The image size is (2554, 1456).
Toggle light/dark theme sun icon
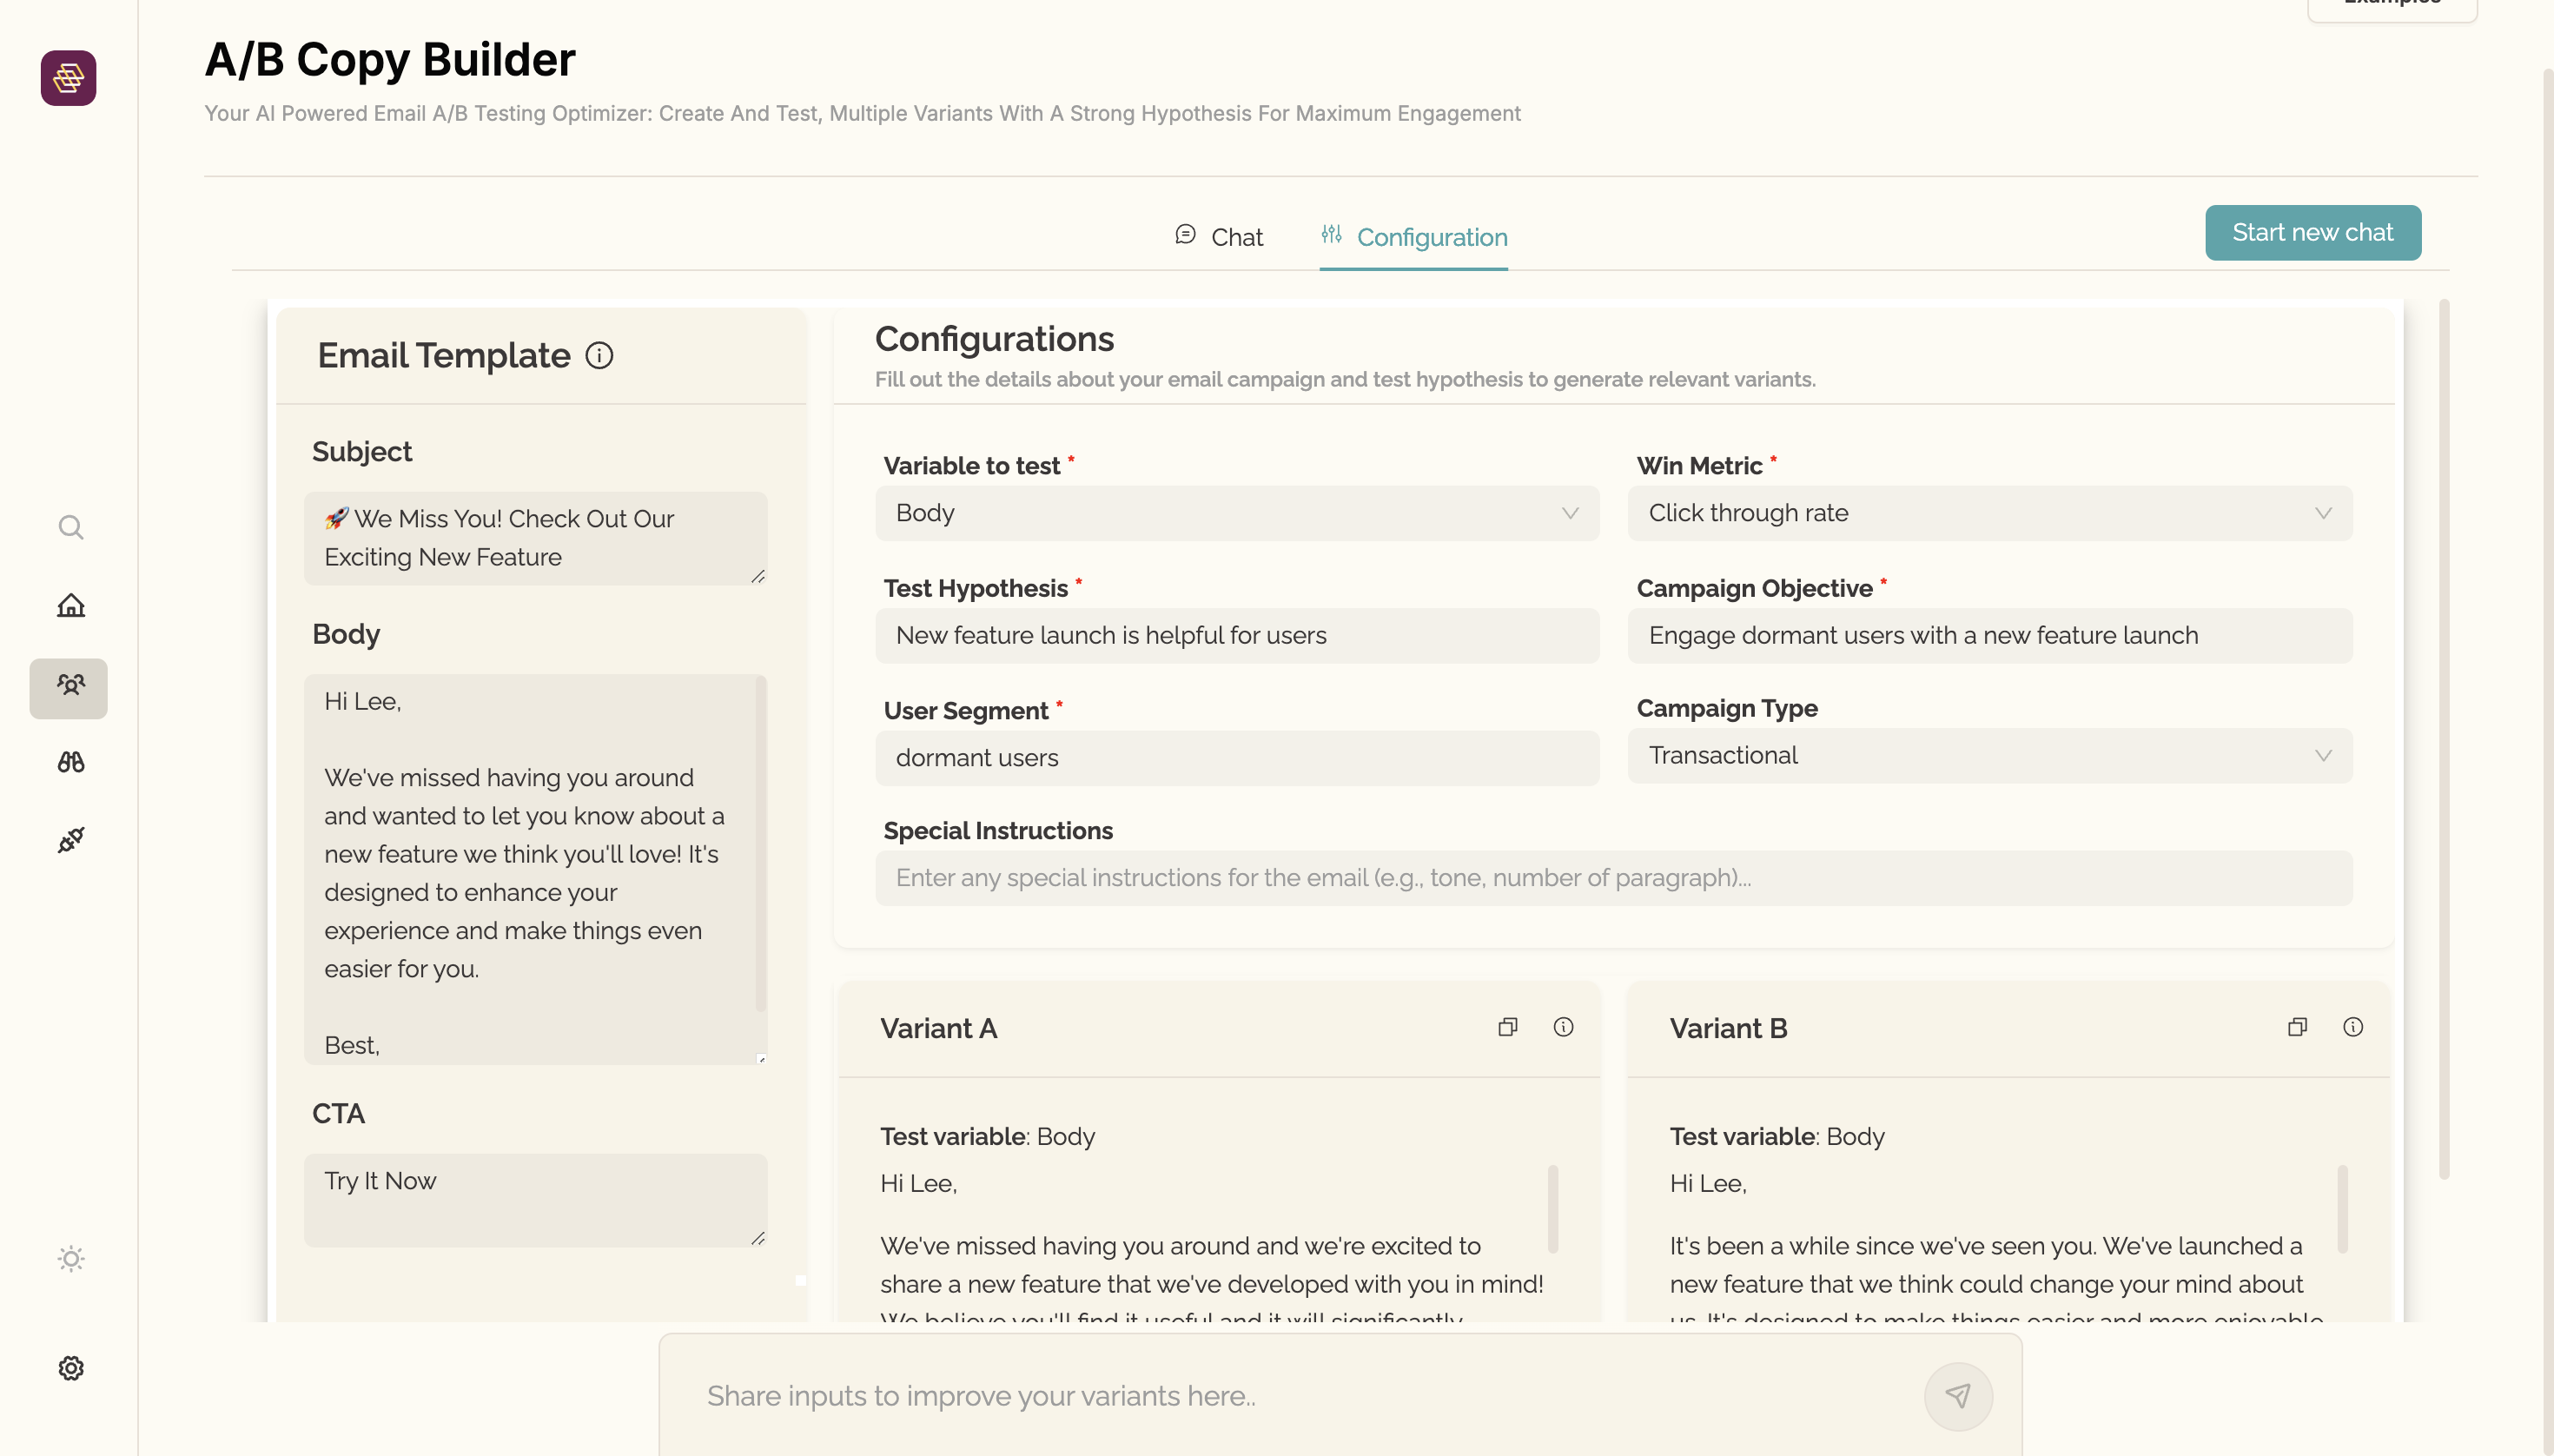(70, 1258)
